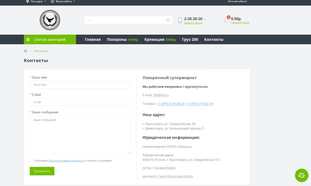
Task: Go to the "Кремация" menu item
Action: click(x=154, y=39)
